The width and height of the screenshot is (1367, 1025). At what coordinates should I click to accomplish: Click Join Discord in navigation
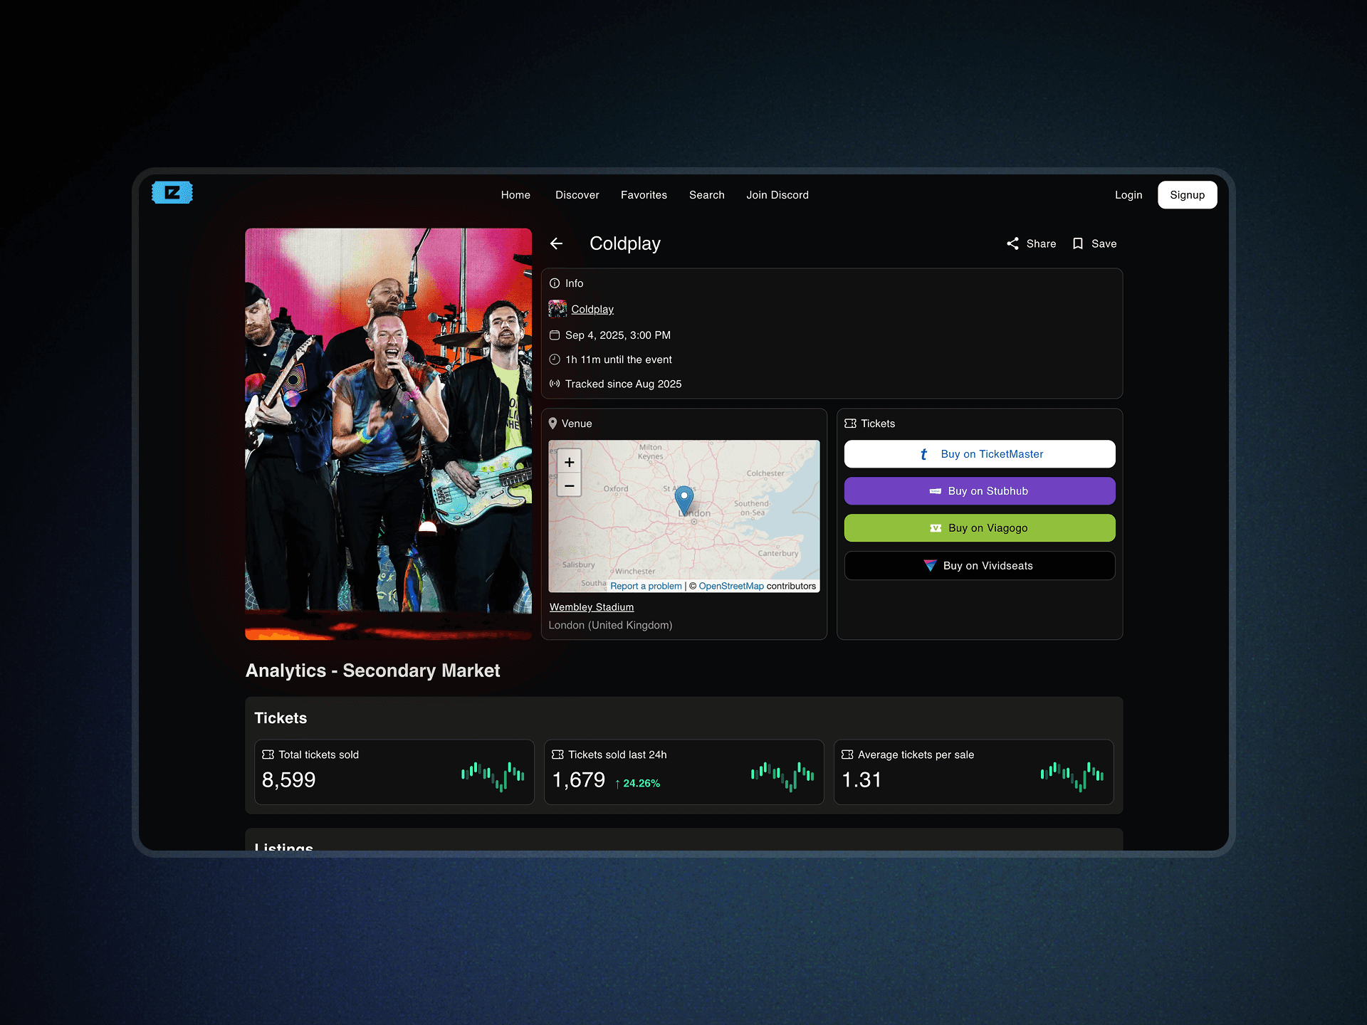coord(777,195)
